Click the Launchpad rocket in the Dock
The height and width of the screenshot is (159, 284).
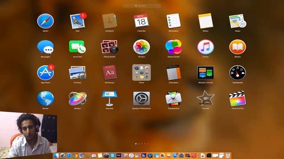click(62, 155)
